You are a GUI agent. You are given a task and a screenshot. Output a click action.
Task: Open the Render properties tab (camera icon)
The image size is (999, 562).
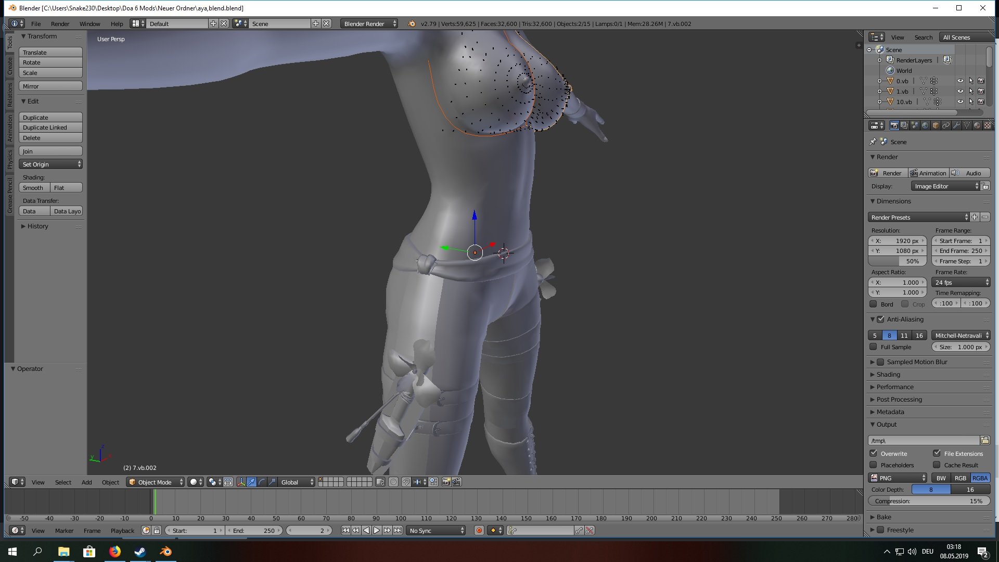pyautogui.click(x=894, y=125)
